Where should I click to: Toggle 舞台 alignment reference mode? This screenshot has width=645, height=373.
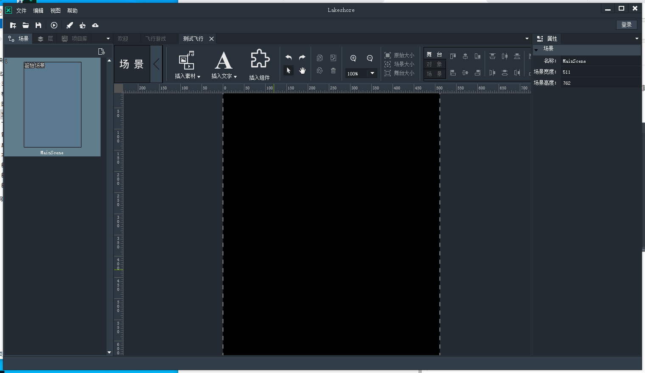click(435, 54)
